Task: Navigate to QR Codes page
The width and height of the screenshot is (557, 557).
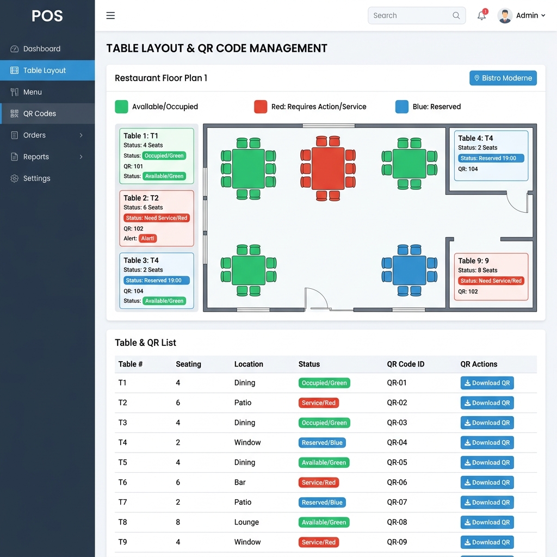Action: pos(47,114)
